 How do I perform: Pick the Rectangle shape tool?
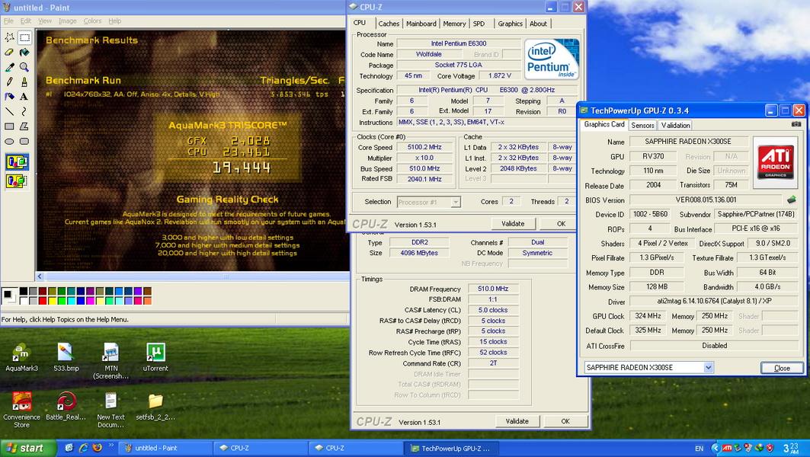(x=9, y=126)
